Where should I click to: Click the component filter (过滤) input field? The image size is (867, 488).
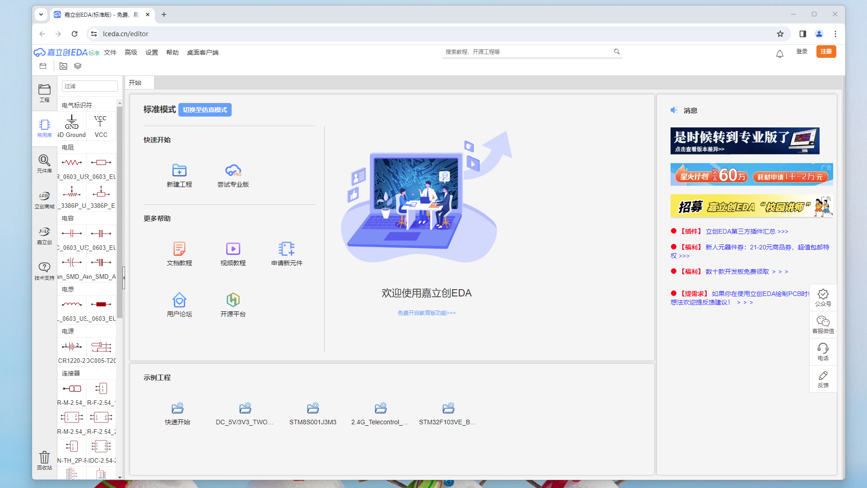(x=89, y=86)
